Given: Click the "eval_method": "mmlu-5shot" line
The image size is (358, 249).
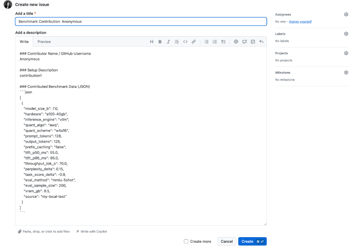Looking at the screenshot, I should (x=50, y=180).
